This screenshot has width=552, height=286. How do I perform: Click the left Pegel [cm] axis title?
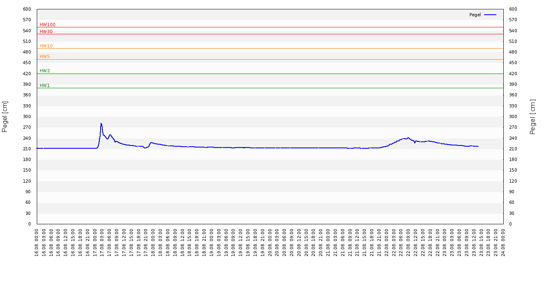pos(5,116)
